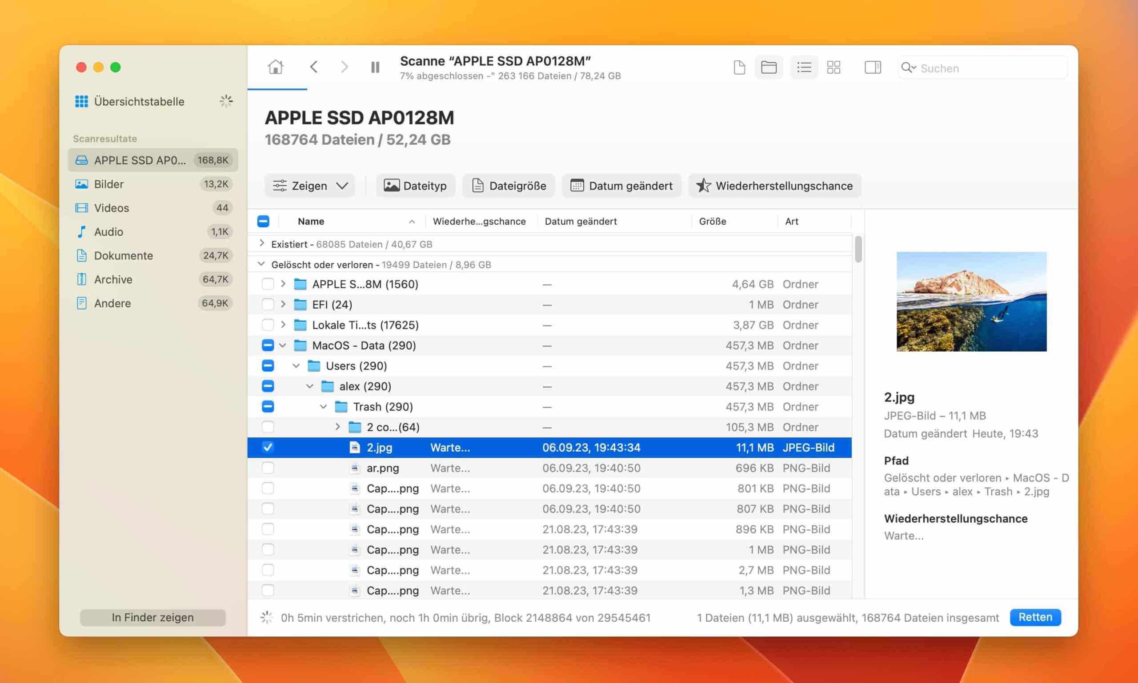The width and height of the screenshot is (1138, 683).
Task: Collapse the Trash (290) folder
Action: pyautogui.click(x=324, y=406)
